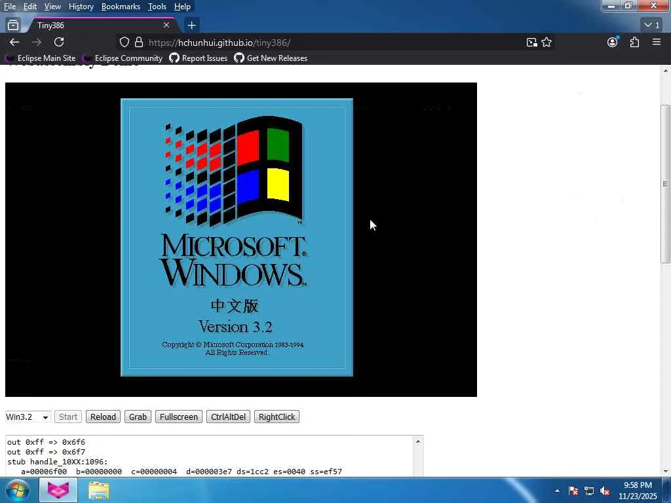Show site security info via padlock icon
Viewport: 671px width, 503px height.
(x=139, y=43)
